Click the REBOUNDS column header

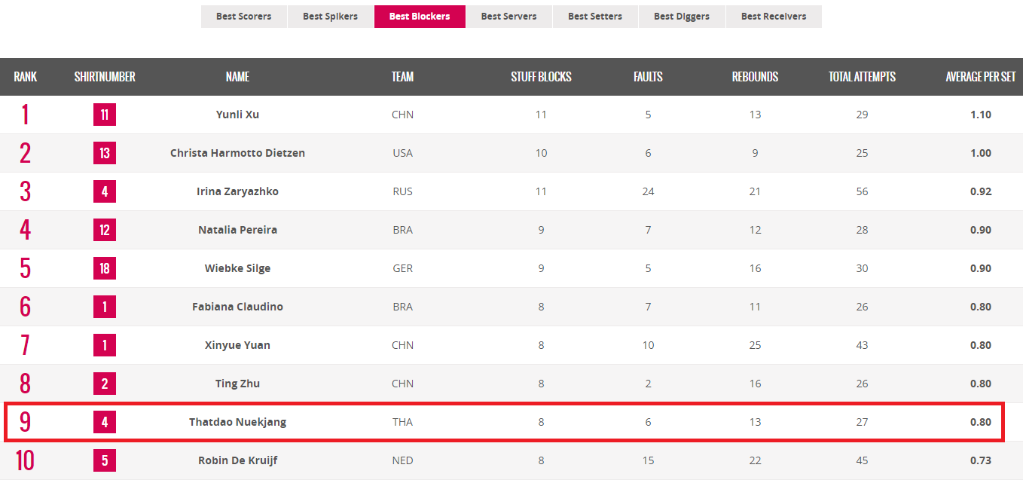(x=755, y=77)
